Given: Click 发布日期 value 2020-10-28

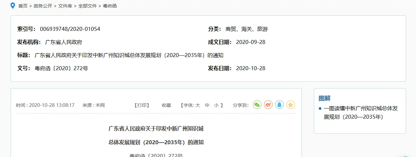Looking at the screenshot, I should 251,68.
